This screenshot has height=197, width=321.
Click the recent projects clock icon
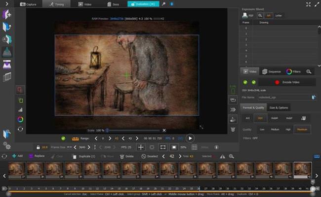point(7,39)
